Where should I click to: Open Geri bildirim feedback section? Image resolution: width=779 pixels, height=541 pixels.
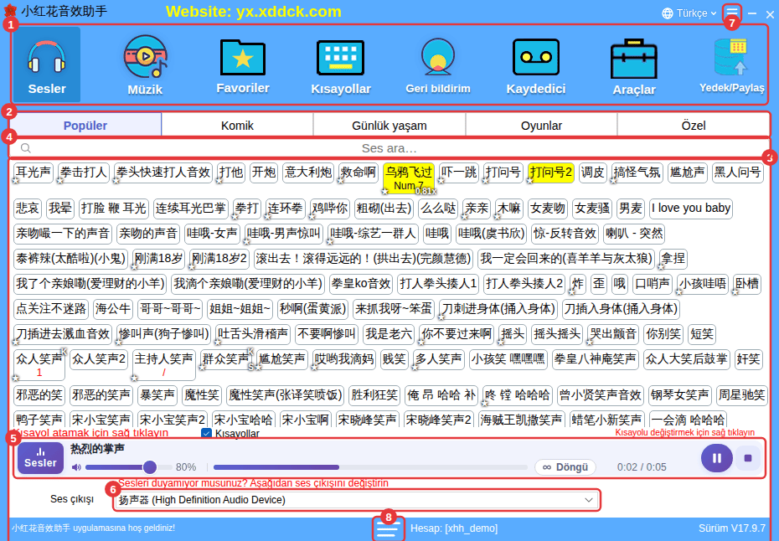coord(438,64)
